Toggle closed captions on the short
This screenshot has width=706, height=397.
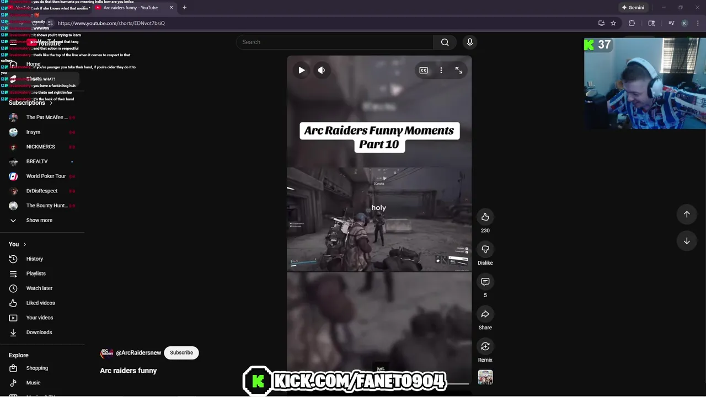click(424, 70)
